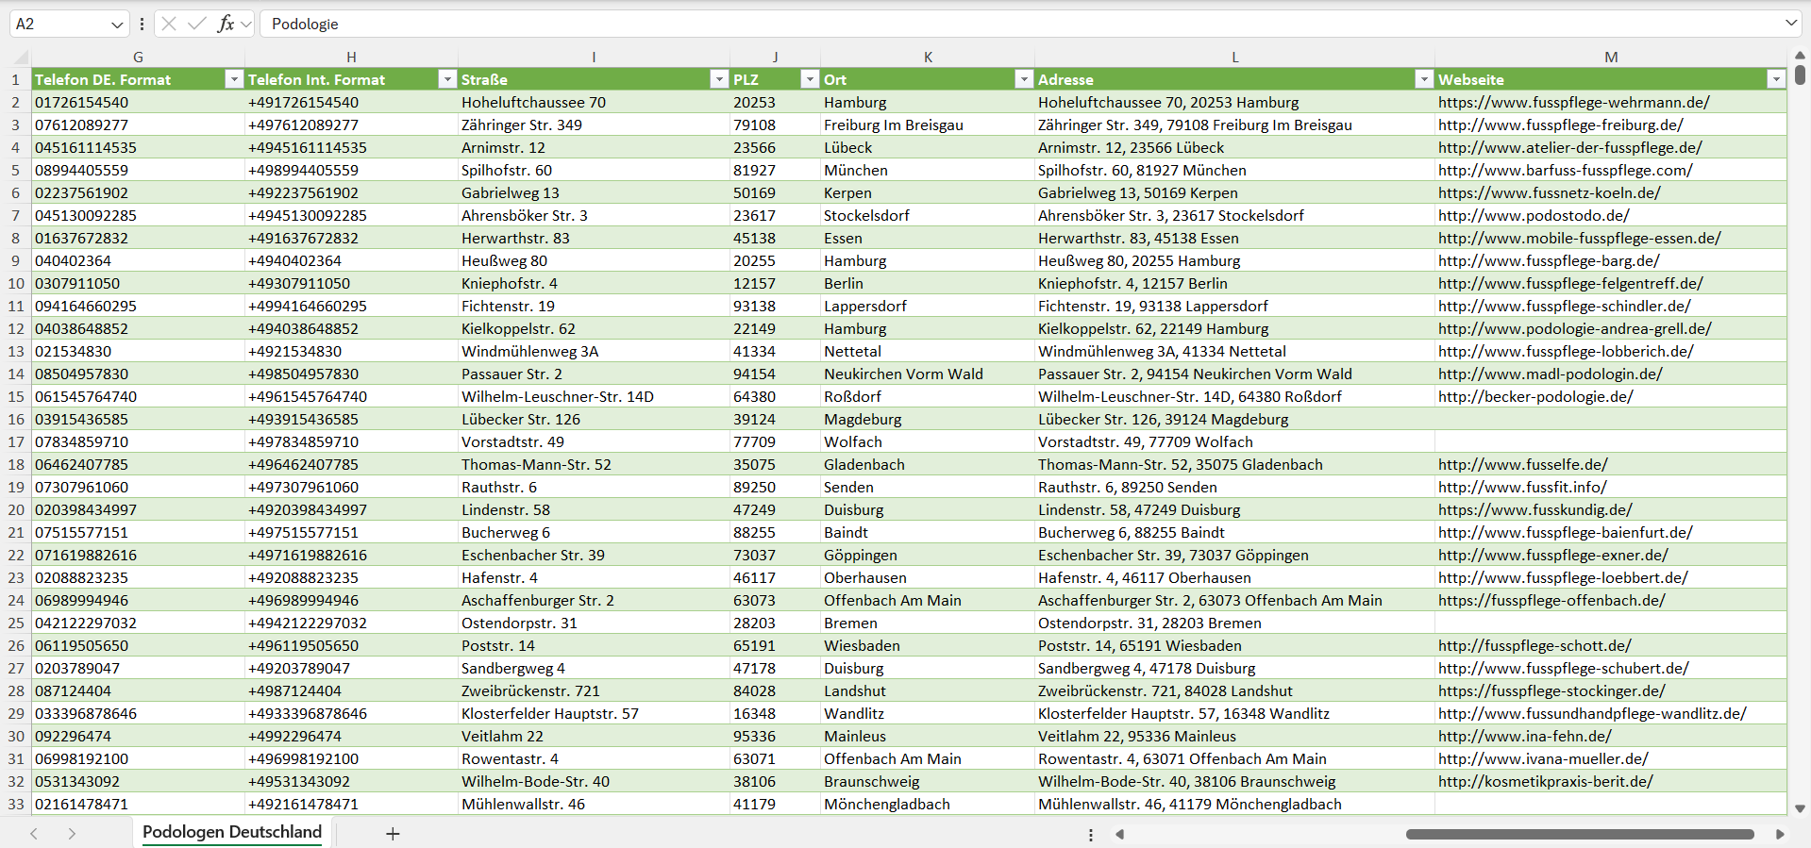Select the Podologen Deutschland sheet tab
The height and width of the screenshot is (848, 1811).
point(232,832)
